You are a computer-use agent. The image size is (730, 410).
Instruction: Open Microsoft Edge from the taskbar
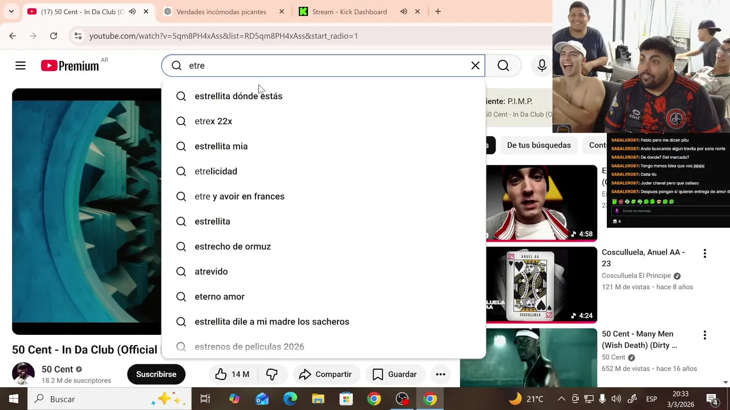tap(290, 399)
